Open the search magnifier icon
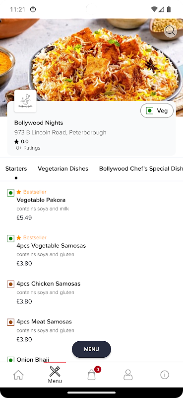 (170, 31)
